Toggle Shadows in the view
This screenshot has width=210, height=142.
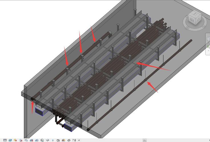21,140
